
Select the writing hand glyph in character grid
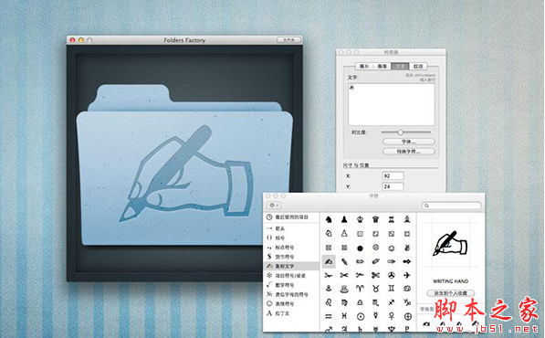click(329, 261)
